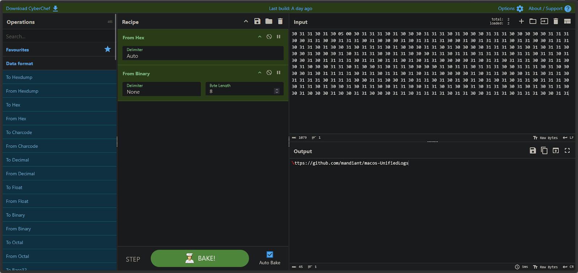Select To Charcode operation
Image resolution: width=578 pixels, height=273 pixels.
click(x=60, y=132)
